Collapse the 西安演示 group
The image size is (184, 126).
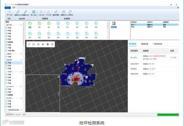[21, 60]
